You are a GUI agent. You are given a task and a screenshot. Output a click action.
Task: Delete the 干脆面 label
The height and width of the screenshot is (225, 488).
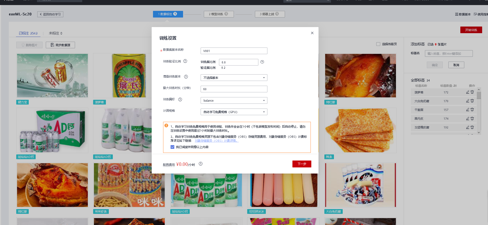coord(472,110)
